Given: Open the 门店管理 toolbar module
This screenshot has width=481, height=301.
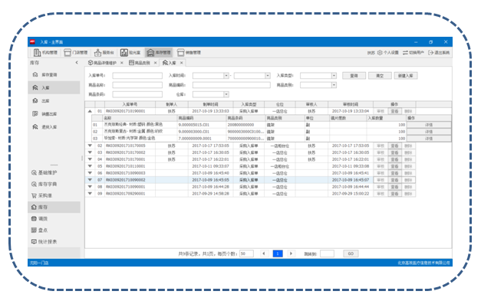Looking at the screenshot, I should pyautogui.click(x=76, y=53).
